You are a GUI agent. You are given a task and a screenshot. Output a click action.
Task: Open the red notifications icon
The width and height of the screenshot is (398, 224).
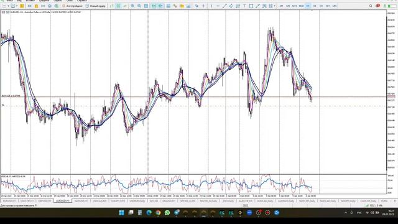pos(377,6)
